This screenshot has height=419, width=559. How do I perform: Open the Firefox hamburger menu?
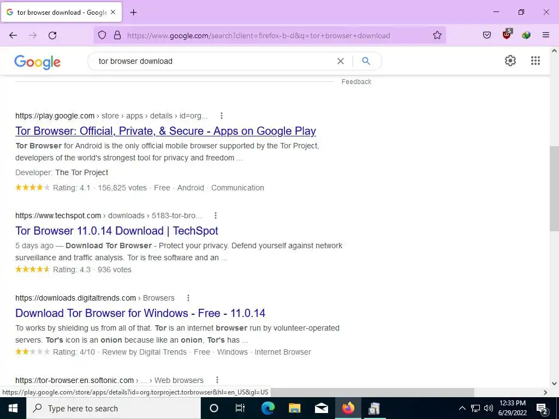[x=546, y=35]
